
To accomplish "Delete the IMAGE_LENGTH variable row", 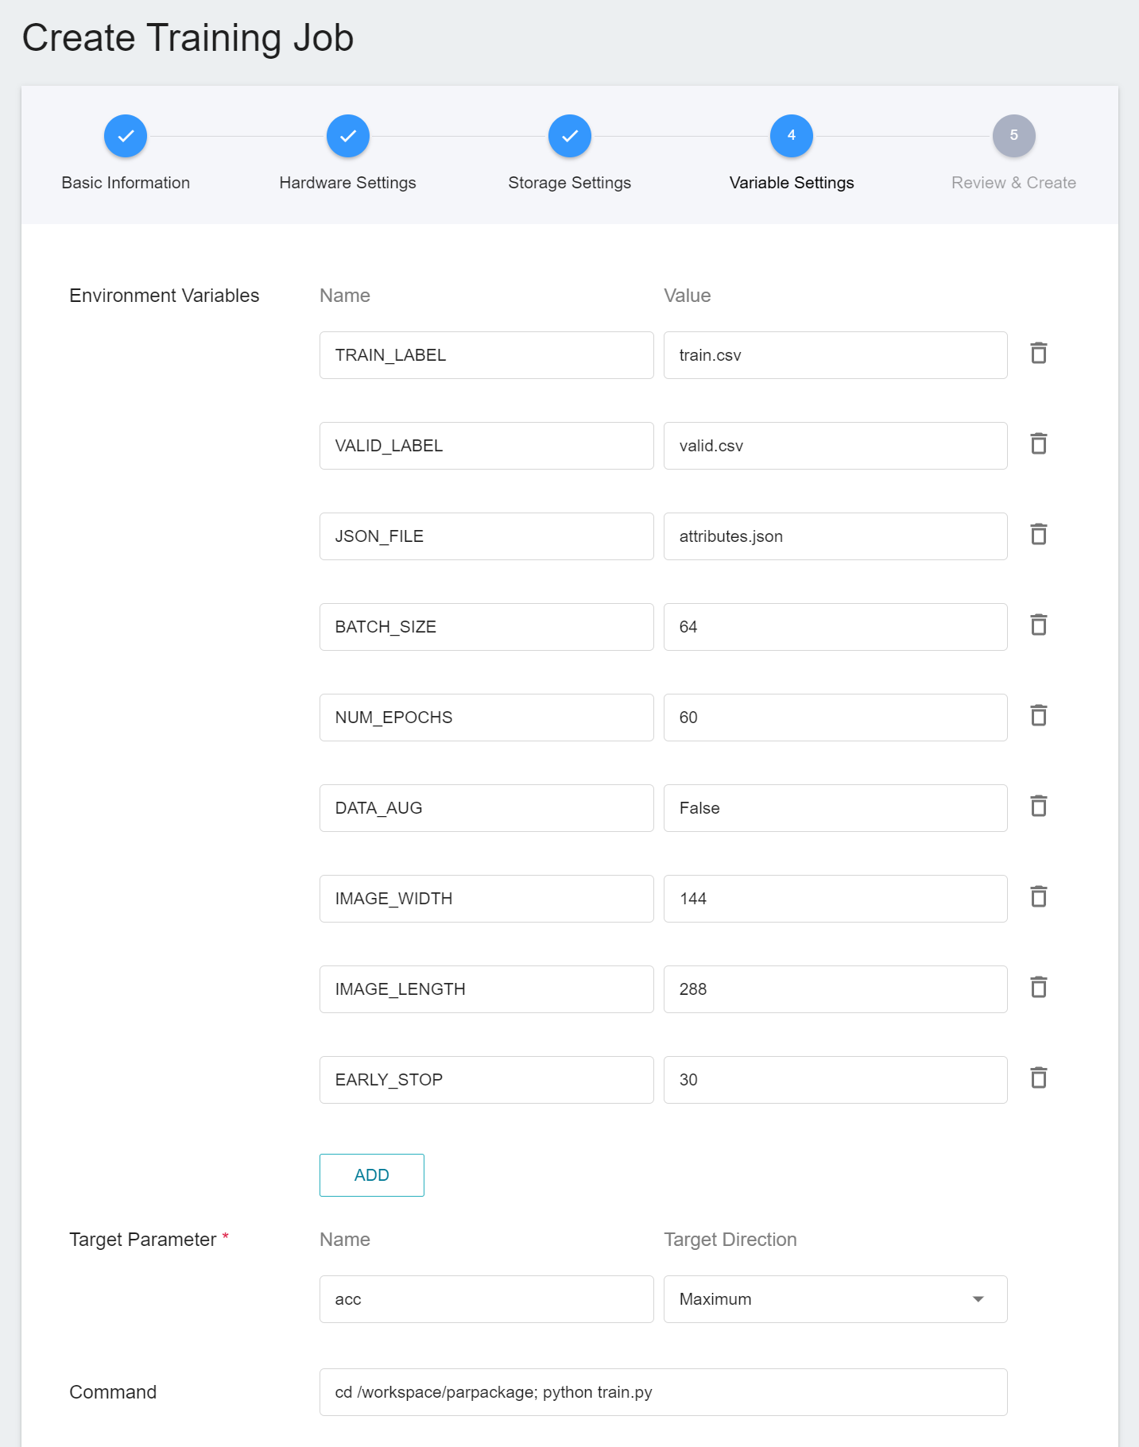I will point(1038,987).
